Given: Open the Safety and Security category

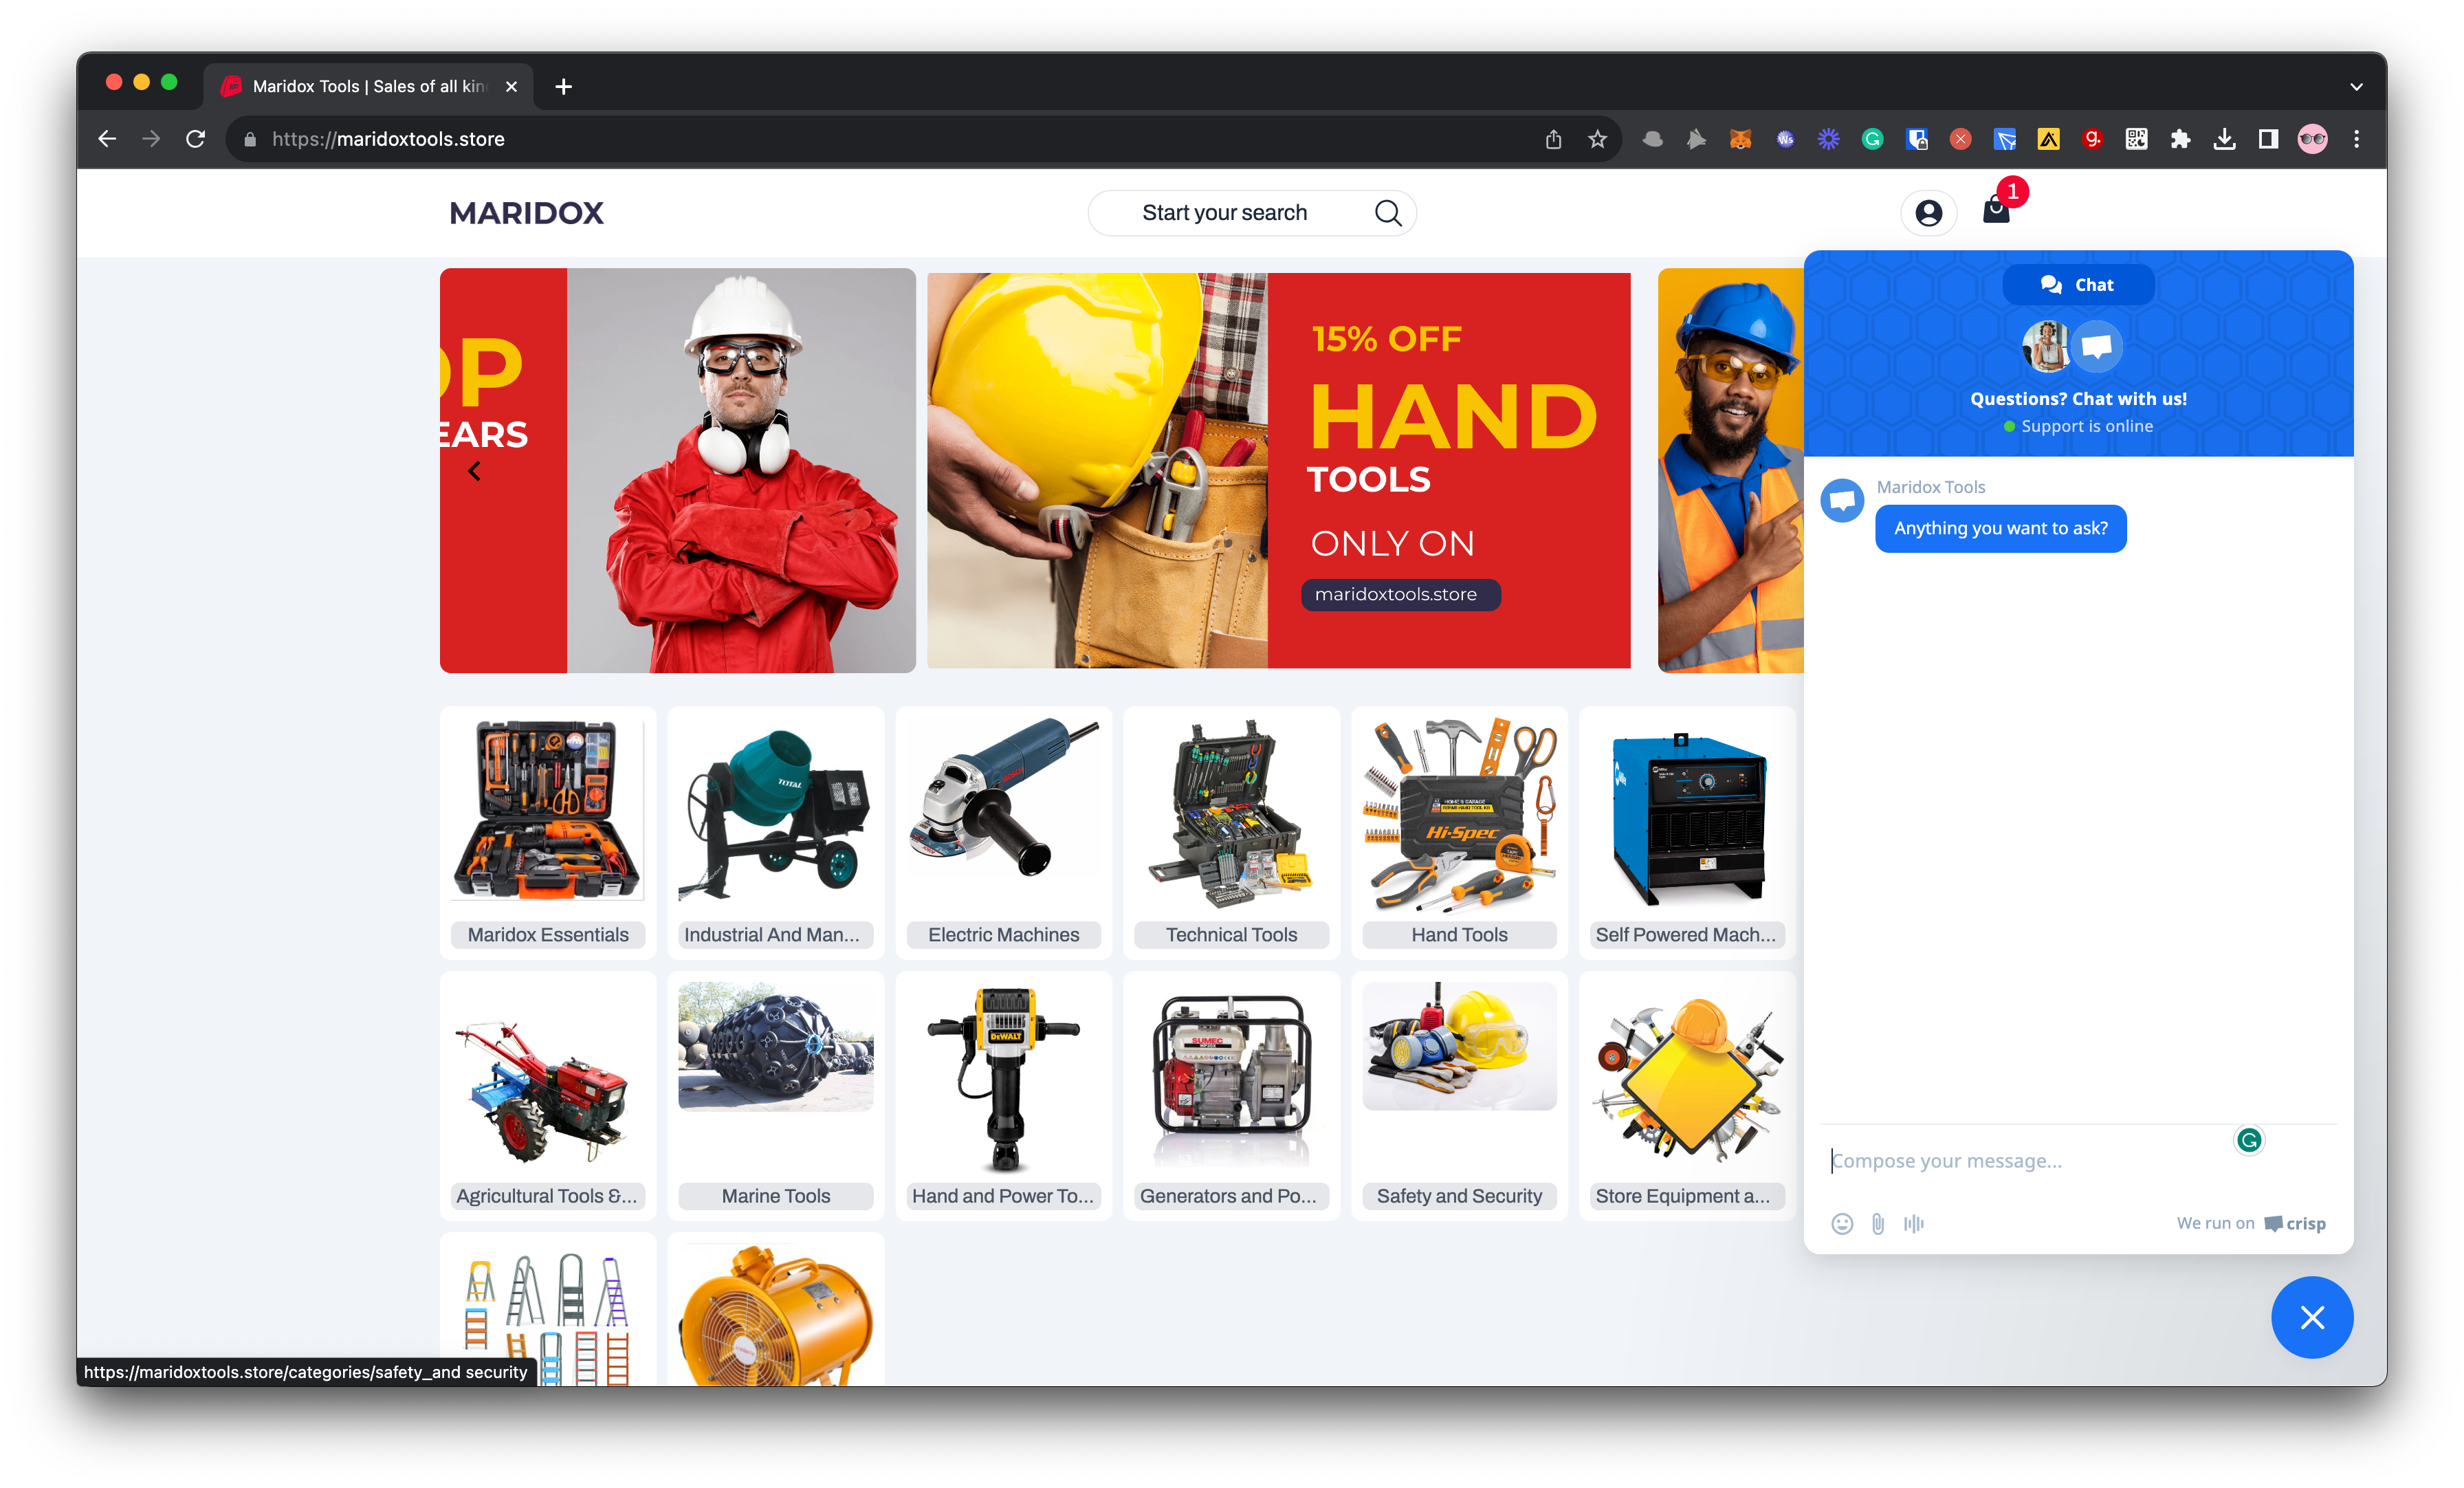Looking at the screenshot, I should pyautogui.click(x=1459, y=1095).
